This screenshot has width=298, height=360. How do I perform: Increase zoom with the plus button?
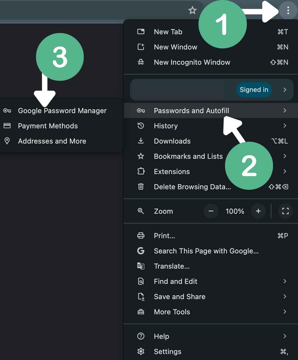point(258,211)
